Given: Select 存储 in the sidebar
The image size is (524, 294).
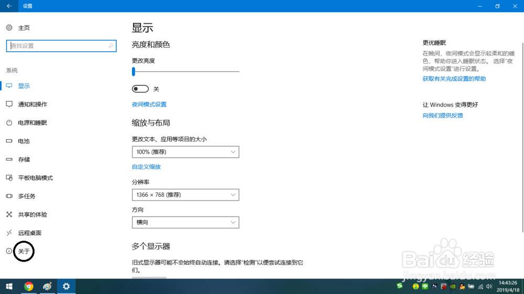Looking at the screenshot, I should pos(24,160).
